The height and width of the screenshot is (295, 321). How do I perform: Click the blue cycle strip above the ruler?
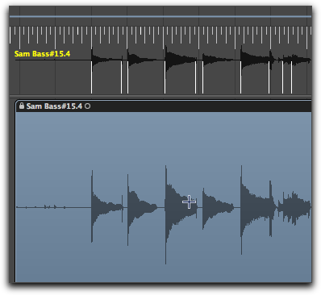(x=160, y=16)
